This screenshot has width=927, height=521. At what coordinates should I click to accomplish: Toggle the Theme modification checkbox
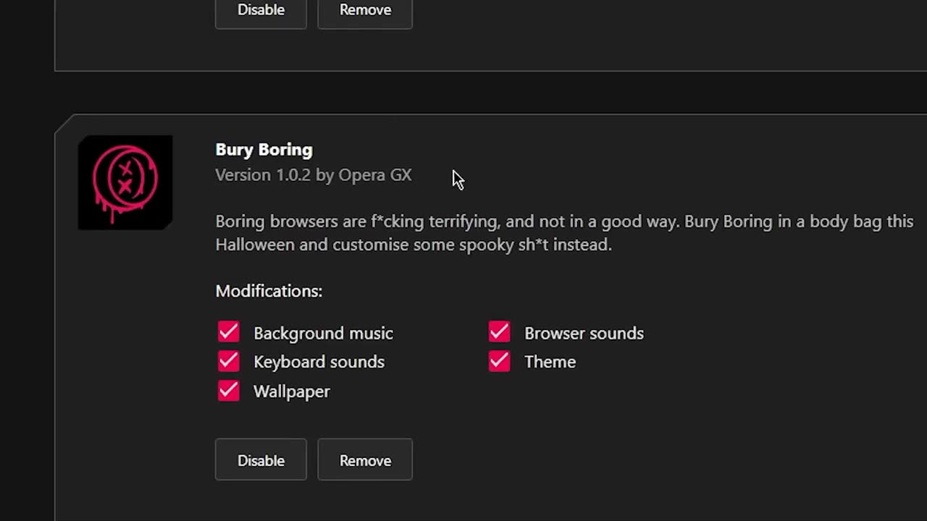coord(499,361)
